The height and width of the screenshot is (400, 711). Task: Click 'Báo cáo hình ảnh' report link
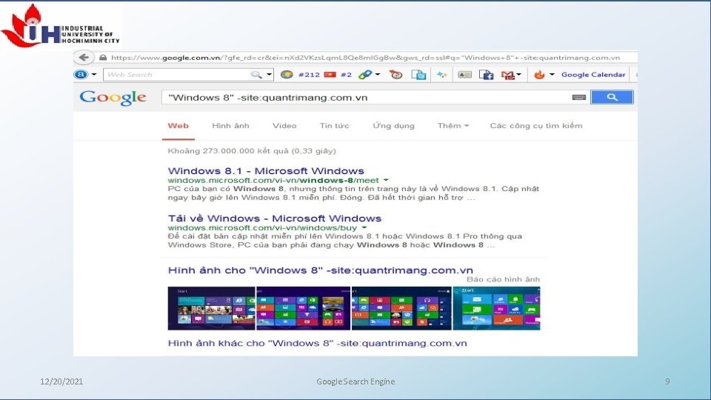click(x=504, y=279)
